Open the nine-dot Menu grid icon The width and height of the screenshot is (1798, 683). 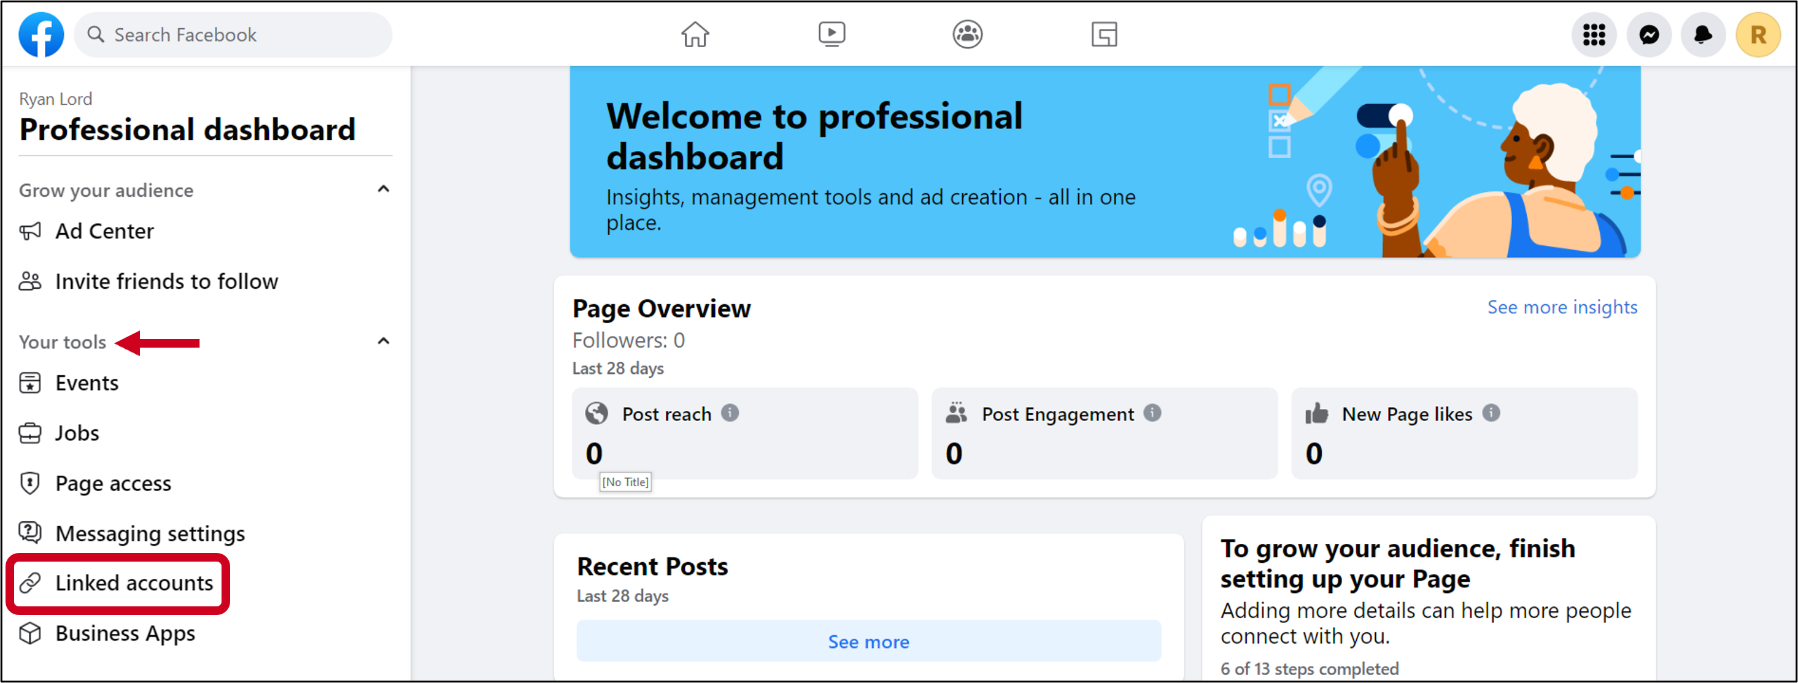[1594, 34]
